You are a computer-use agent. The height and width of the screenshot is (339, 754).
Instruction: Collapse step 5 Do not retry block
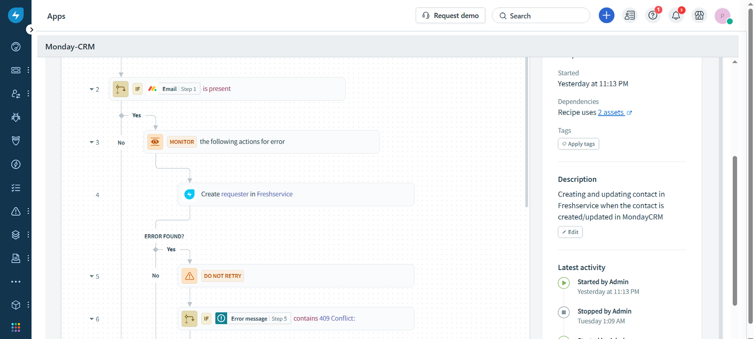[x=92, y=276]
